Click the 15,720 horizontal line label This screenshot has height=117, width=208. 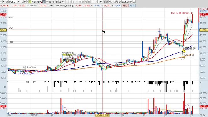pyautogui.click(x=10, y=17)
